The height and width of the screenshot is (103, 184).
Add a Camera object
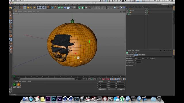(71, 7)
